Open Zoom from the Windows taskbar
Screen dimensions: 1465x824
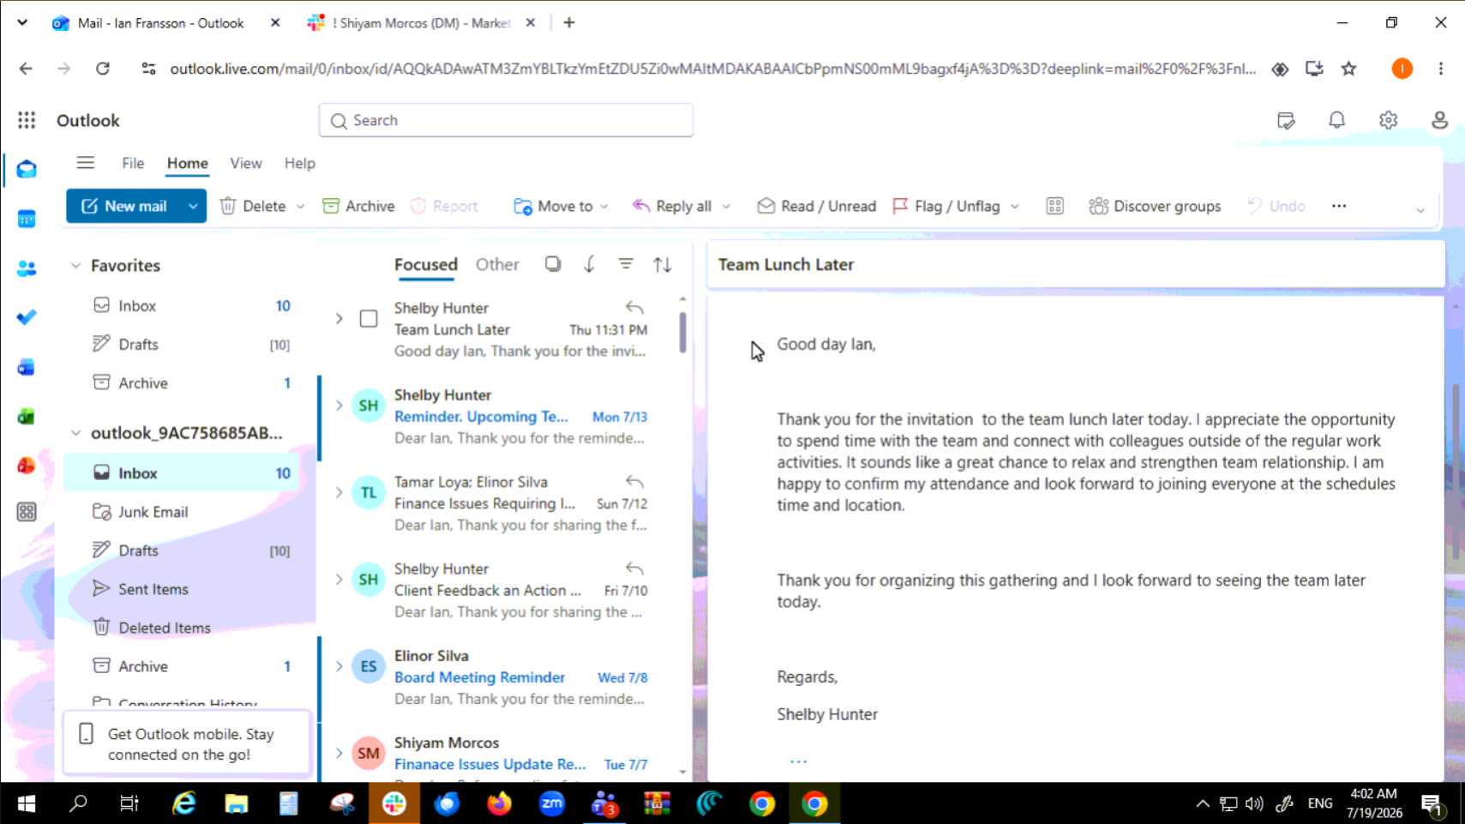tap(552, 803)
